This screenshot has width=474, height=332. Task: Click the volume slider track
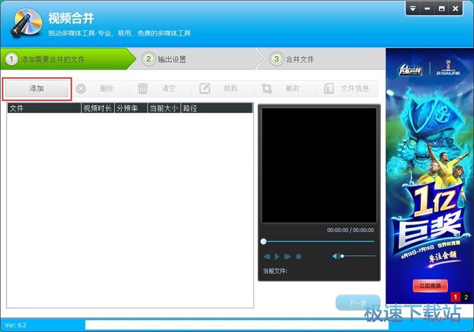[358, 256]
